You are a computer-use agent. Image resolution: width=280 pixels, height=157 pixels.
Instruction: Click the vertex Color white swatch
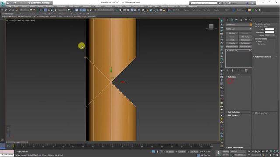click(x=269, y=29)
